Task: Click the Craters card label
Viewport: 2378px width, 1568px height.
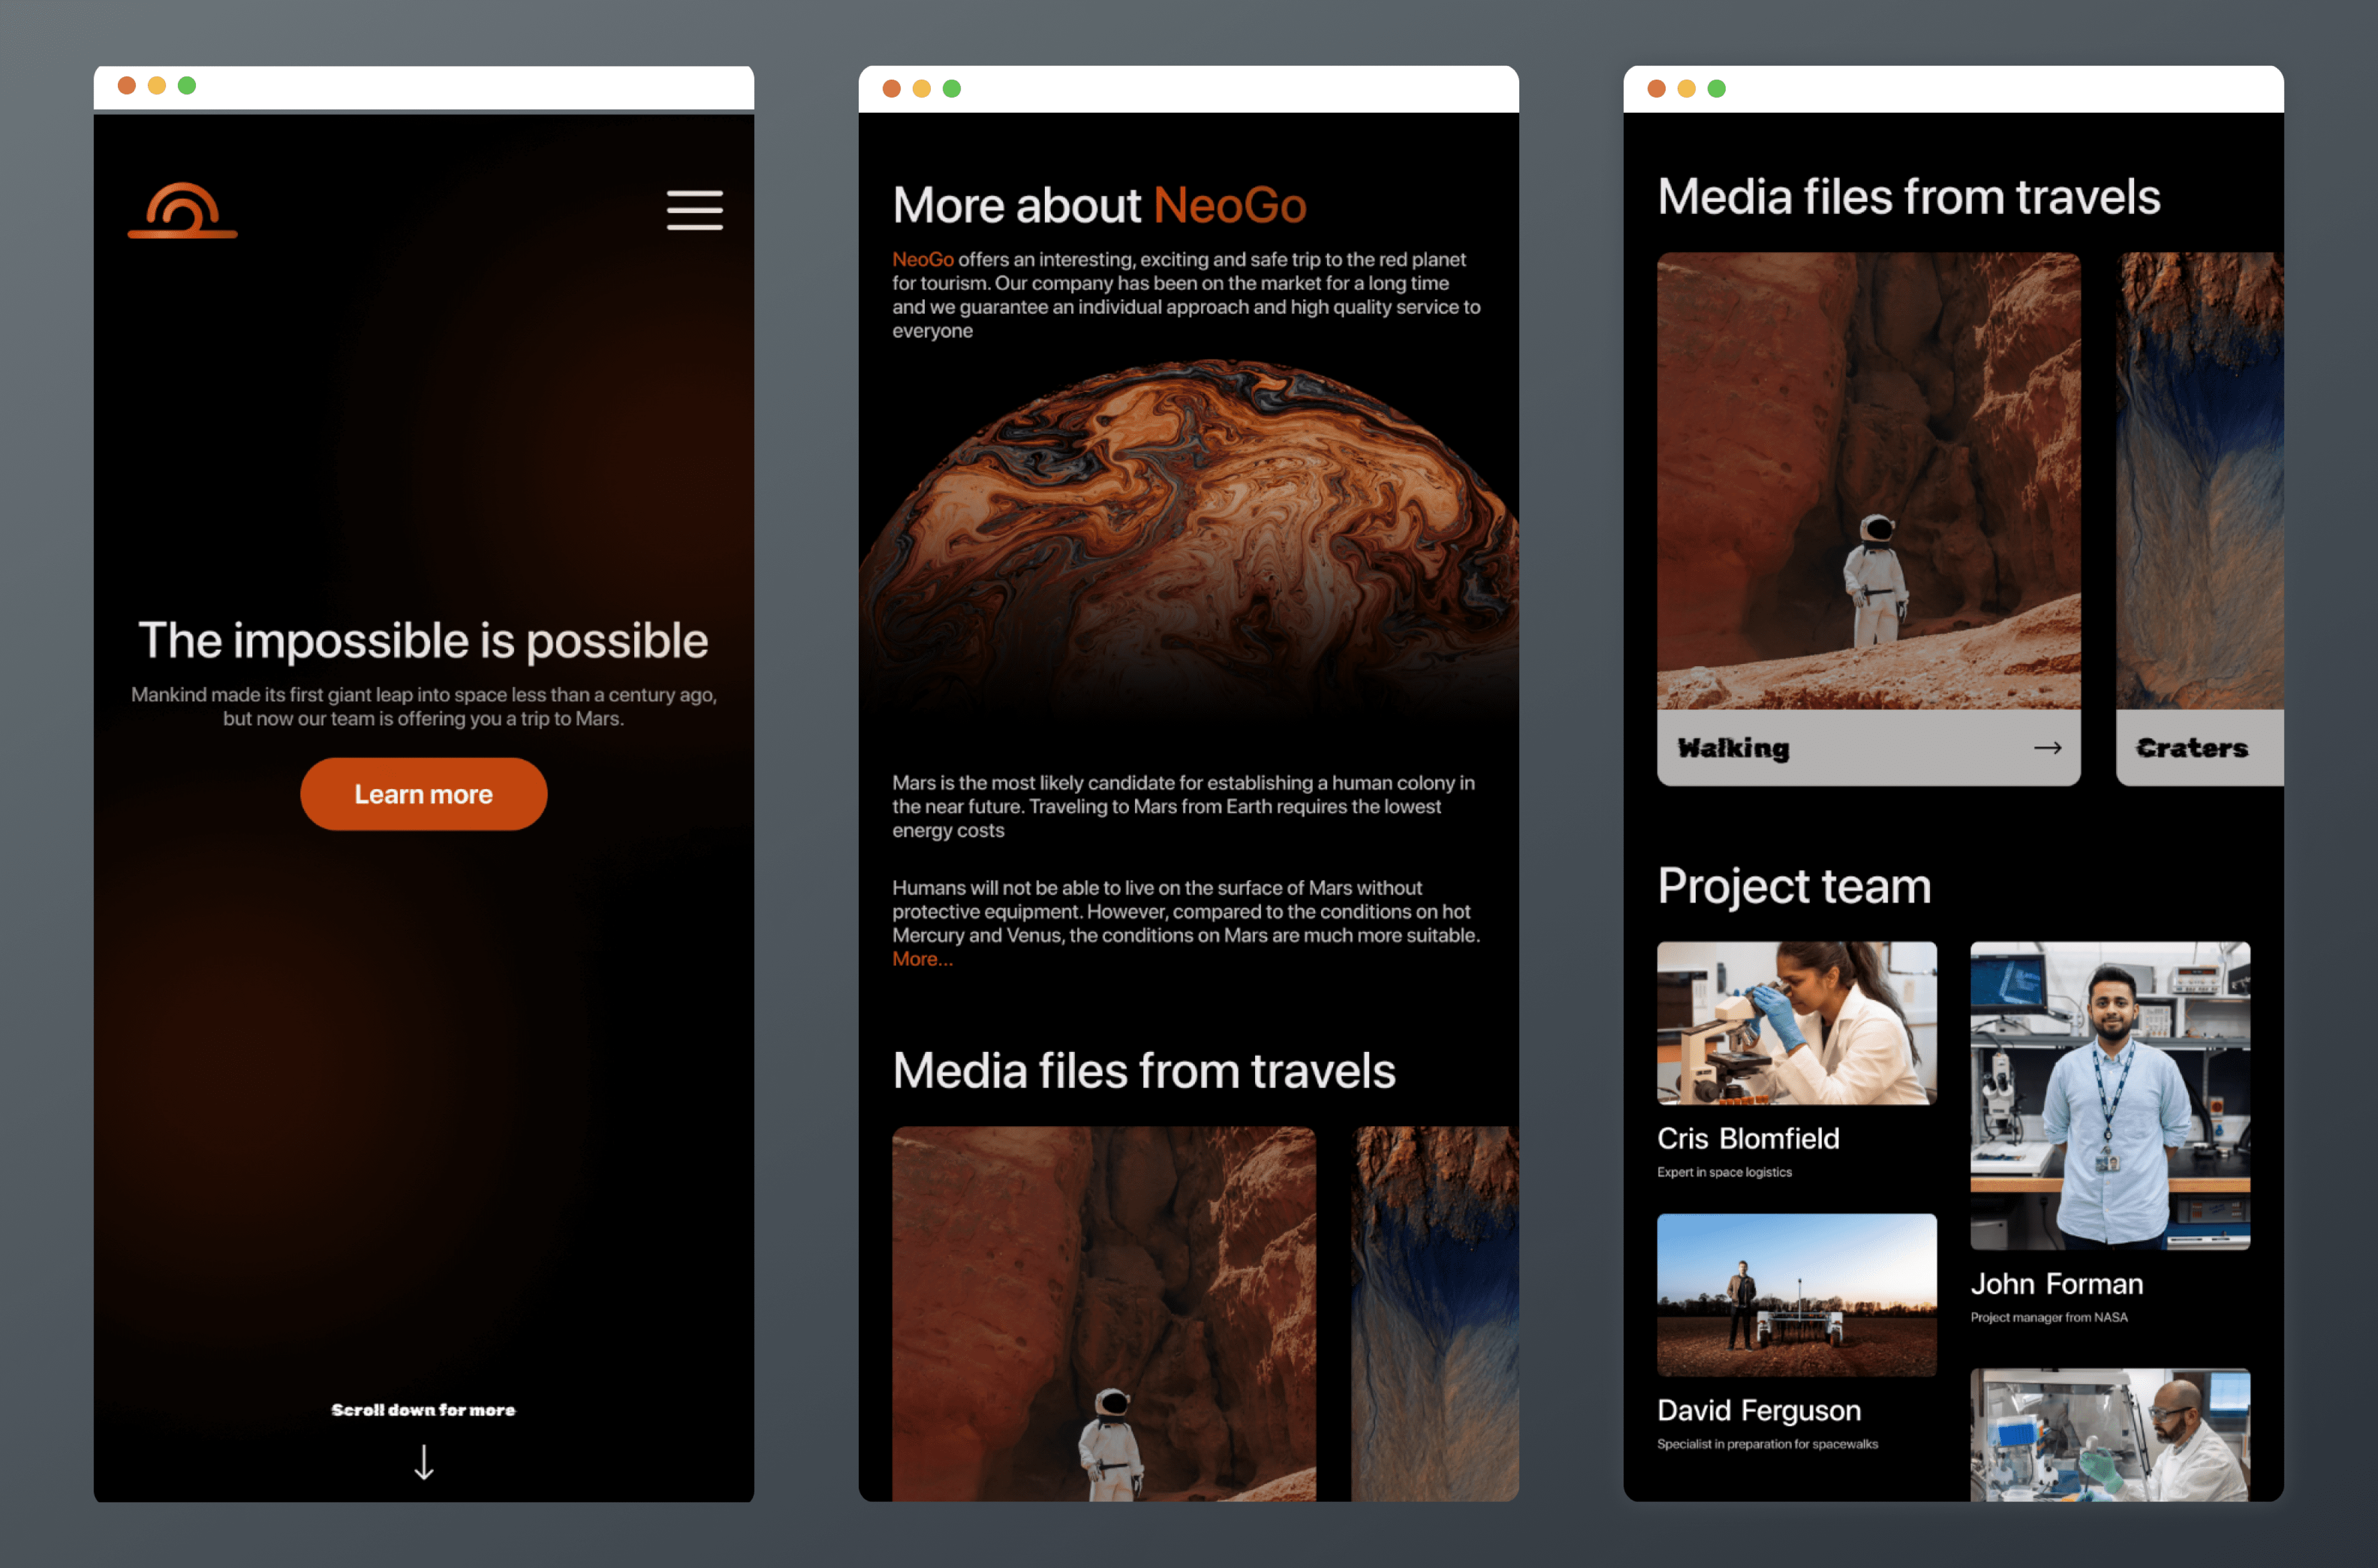Action: [x=2191, y=748]
